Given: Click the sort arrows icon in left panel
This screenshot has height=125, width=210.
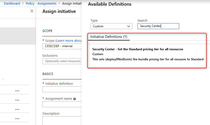Looking at the screenshot, I should point(3,79).
